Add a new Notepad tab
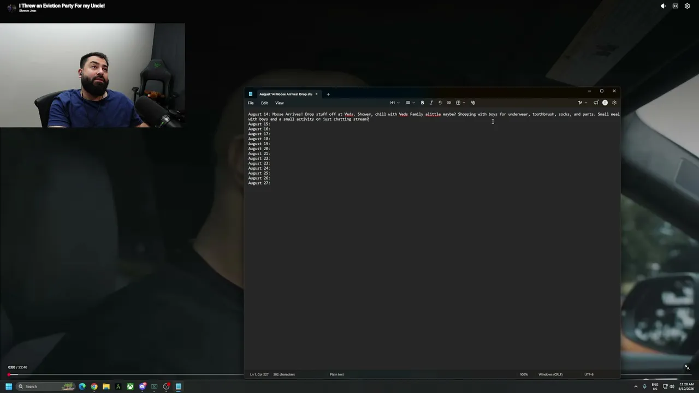The image size is (699, 393). click(328, 94)
